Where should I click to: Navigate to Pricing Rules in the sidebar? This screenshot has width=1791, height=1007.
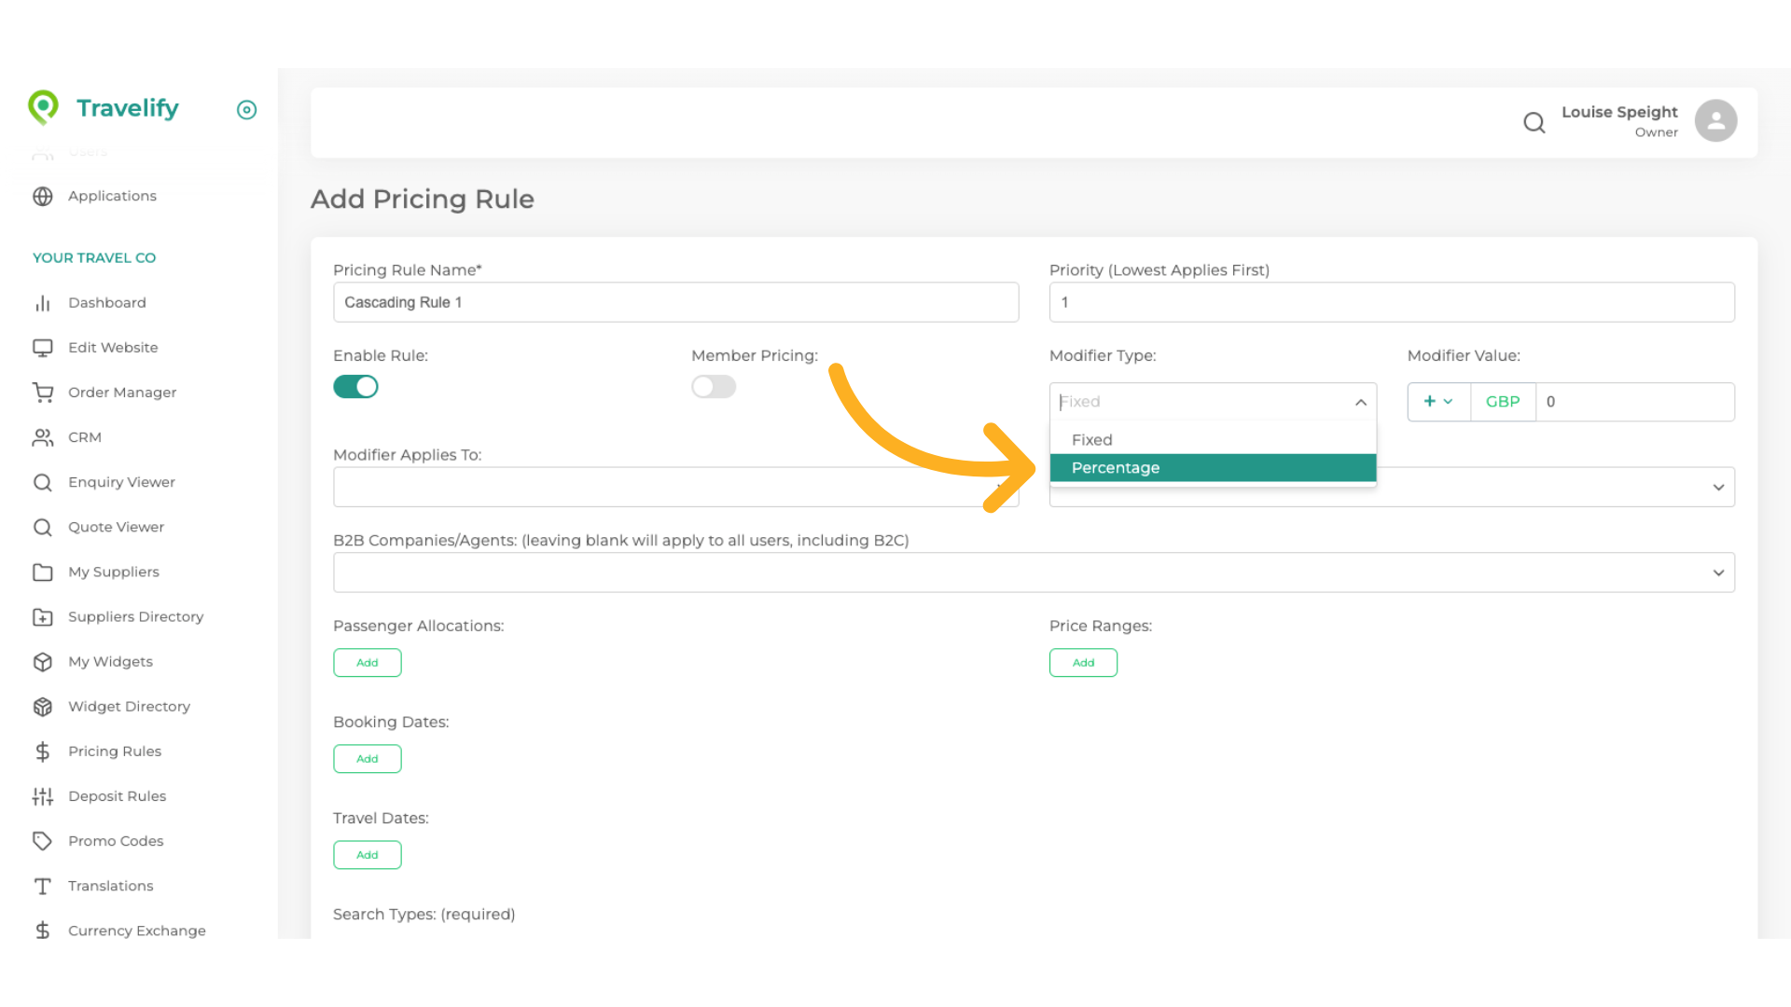pos(115,751)
